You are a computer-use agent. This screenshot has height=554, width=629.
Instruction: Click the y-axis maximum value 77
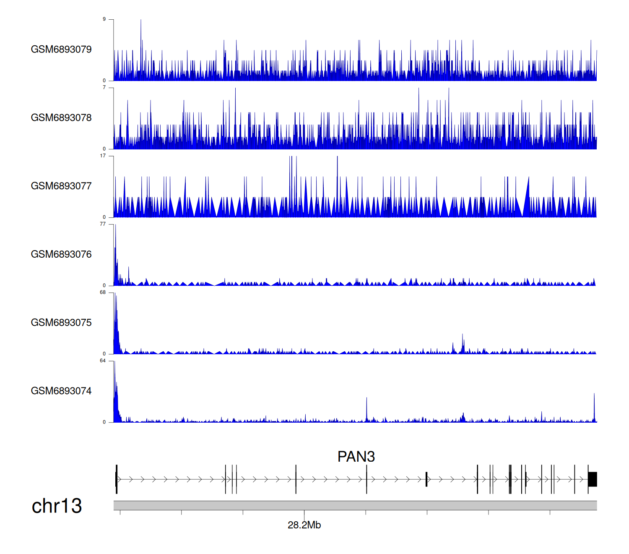click(x=103, y=224)
